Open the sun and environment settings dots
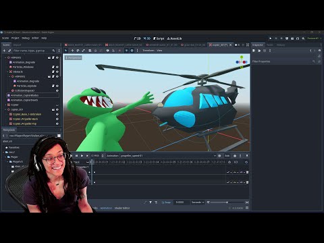This screenshot has width=324, height=243. [x=137, y=51]
